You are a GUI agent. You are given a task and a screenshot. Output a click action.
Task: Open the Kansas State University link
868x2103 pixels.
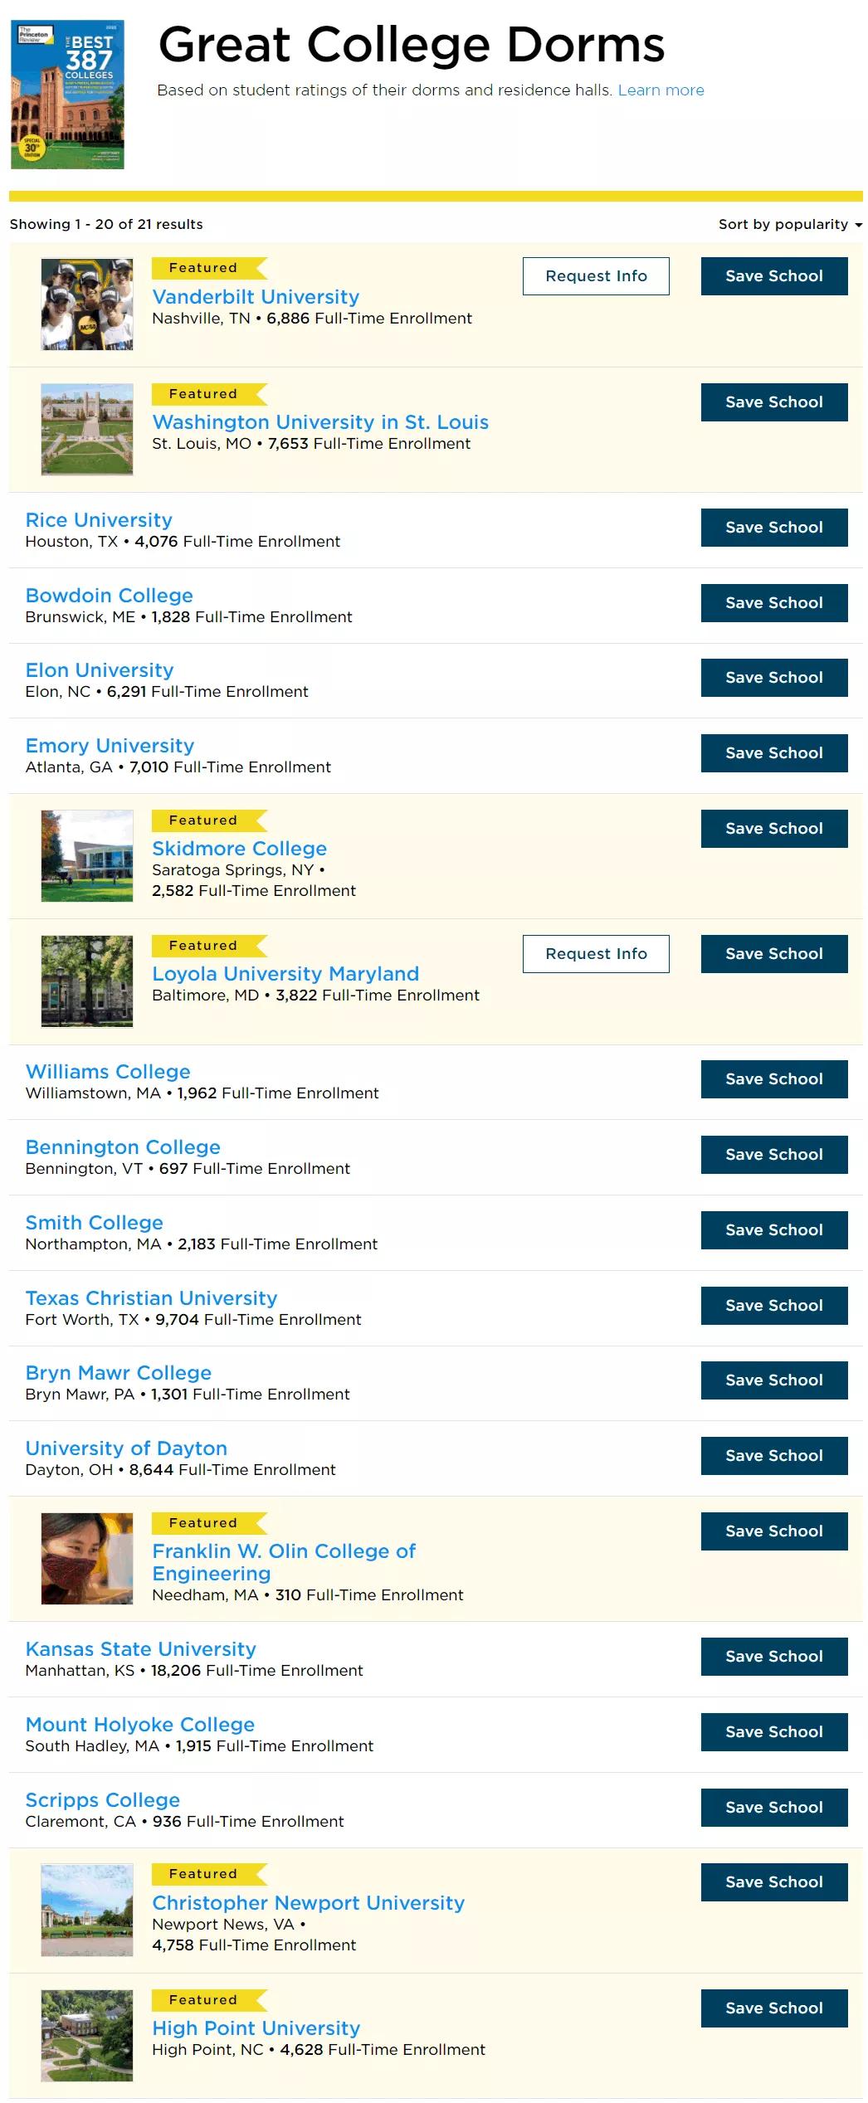tap(140, 1649)
